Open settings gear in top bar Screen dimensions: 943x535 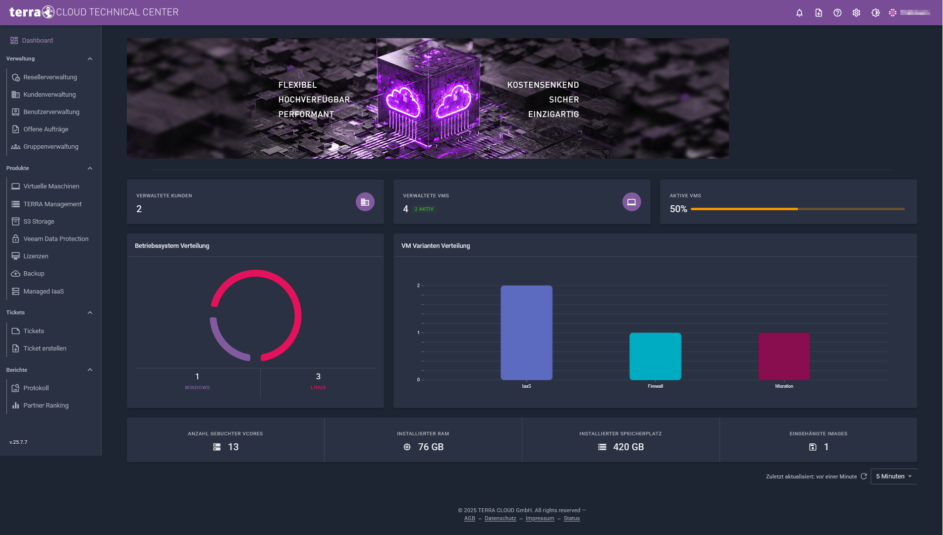[856, 13]
